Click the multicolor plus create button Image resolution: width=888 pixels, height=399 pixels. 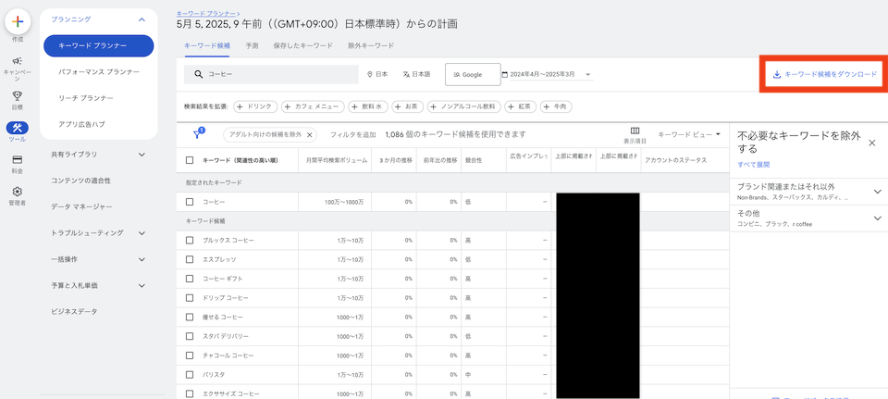pos(18,21)
